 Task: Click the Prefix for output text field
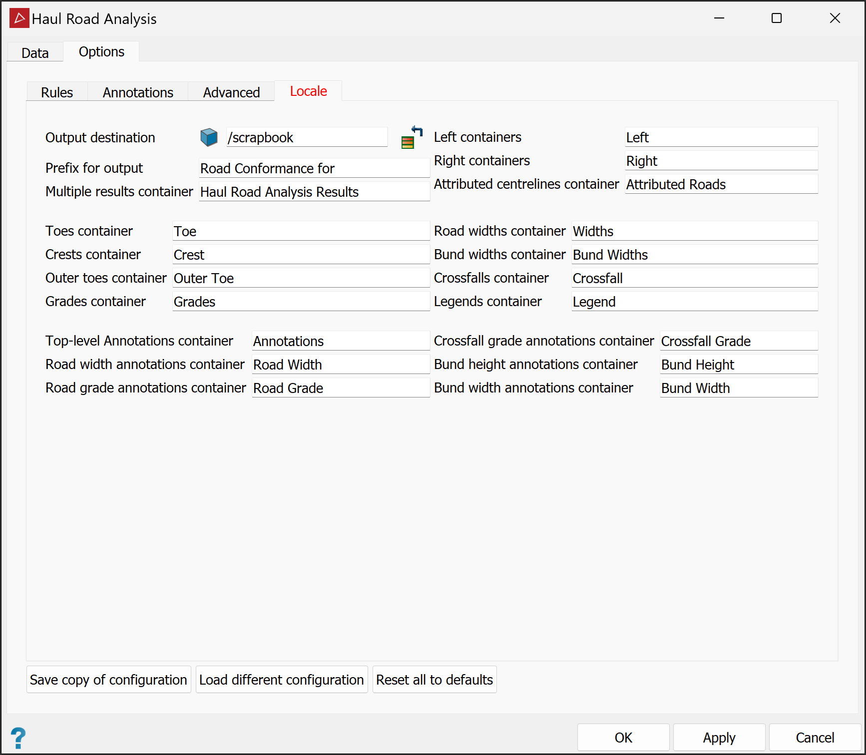314,168
